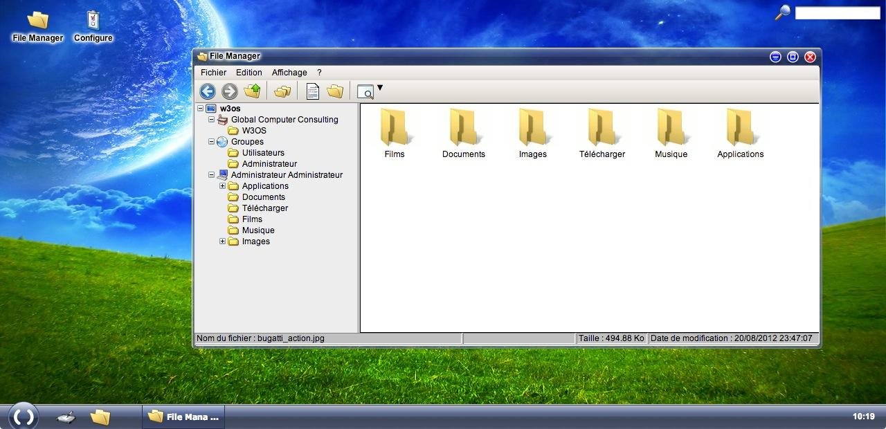Open the search view icon in the toolbar

pyautogui.click(x=365, y=91)
